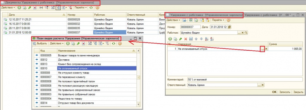Open Действия dropdown in План видов расчета window

click(x=57, y=43)
